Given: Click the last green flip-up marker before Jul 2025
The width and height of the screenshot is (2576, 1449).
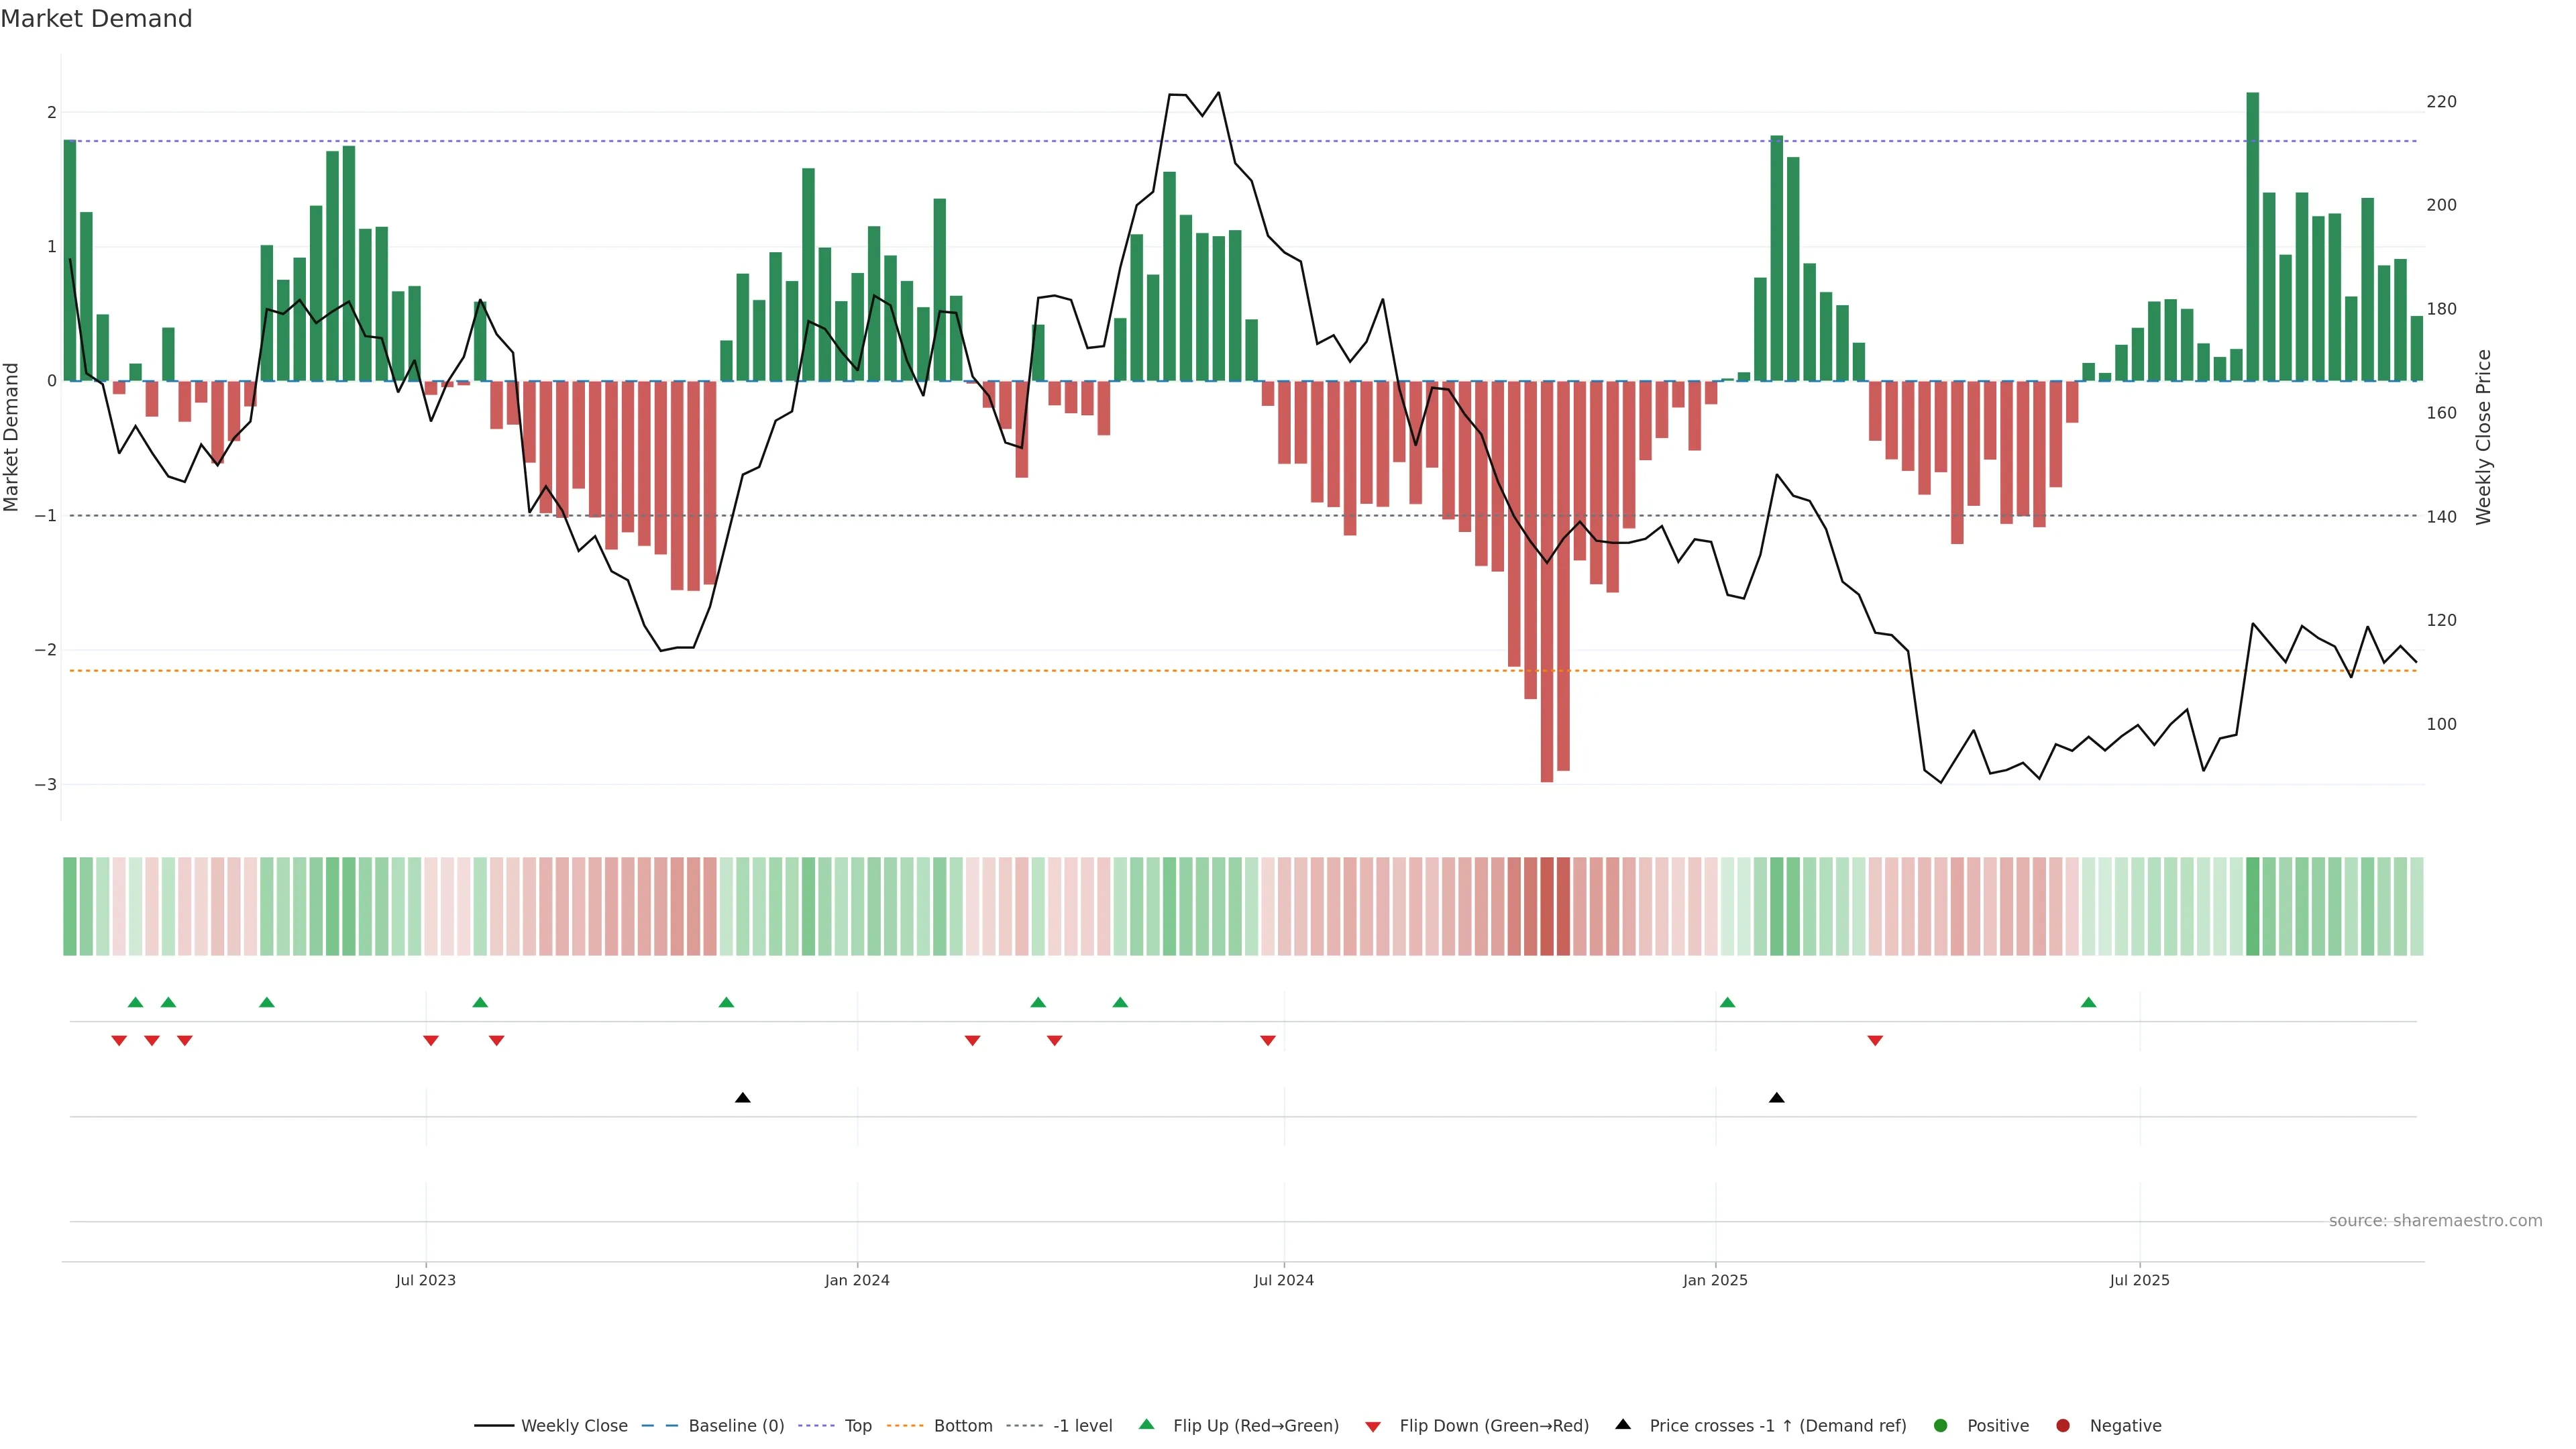Looking at the screenshot, I should 2088,1003.
